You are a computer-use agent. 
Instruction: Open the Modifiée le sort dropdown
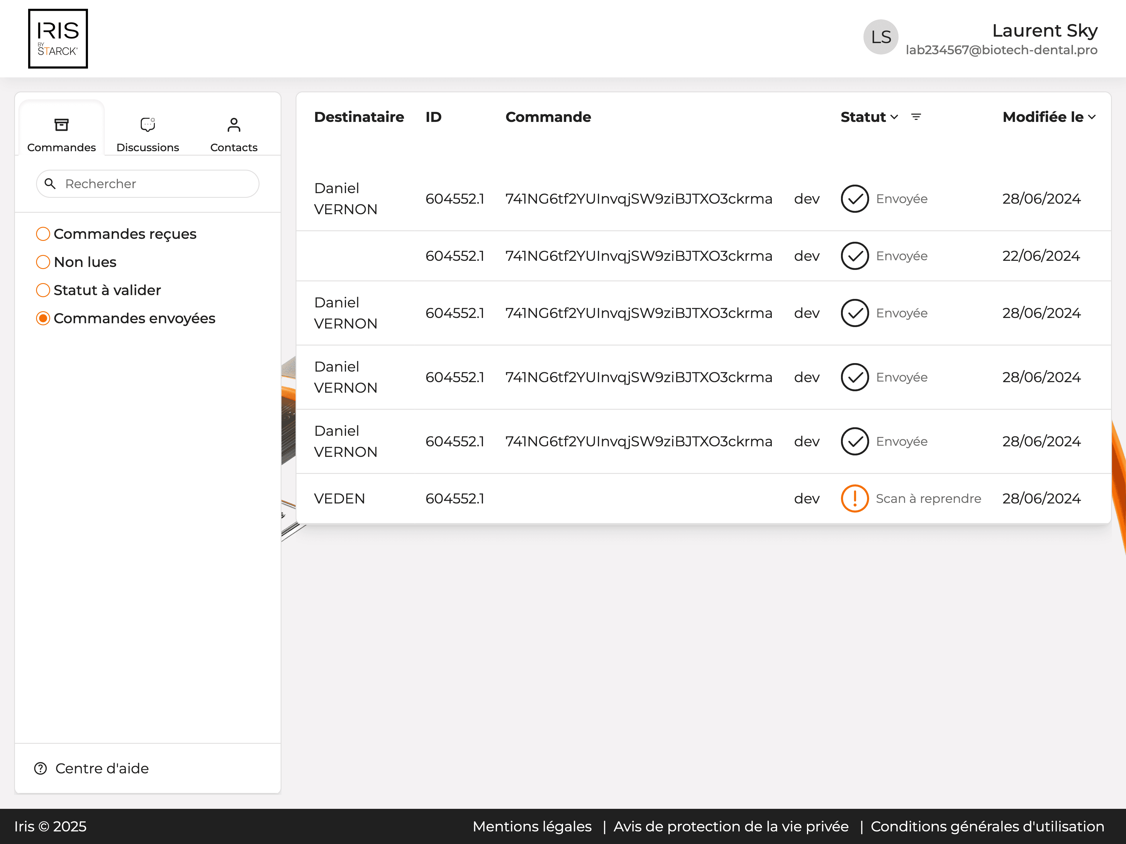click(x=1091, y=117)
